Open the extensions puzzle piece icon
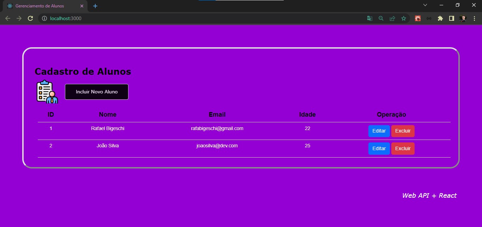Image resolution: width=482 pixels, height=227 pixels. pyautogui.click(x=440, y=18)
